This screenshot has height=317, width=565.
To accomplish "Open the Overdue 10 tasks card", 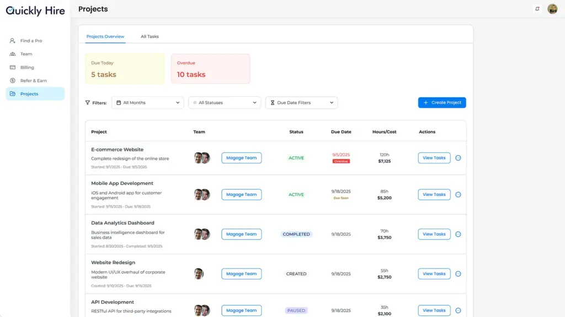I will [210, 69].
